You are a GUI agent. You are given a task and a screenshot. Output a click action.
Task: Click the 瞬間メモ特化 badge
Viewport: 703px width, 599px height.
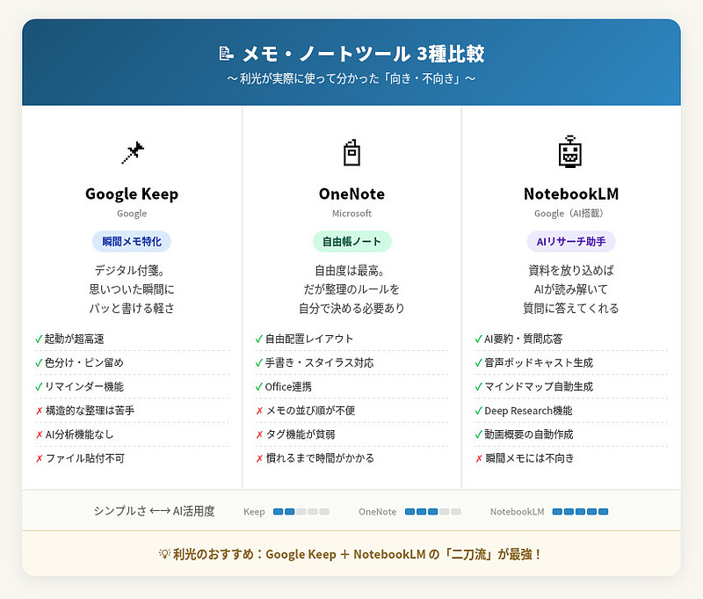click(131, 240)
